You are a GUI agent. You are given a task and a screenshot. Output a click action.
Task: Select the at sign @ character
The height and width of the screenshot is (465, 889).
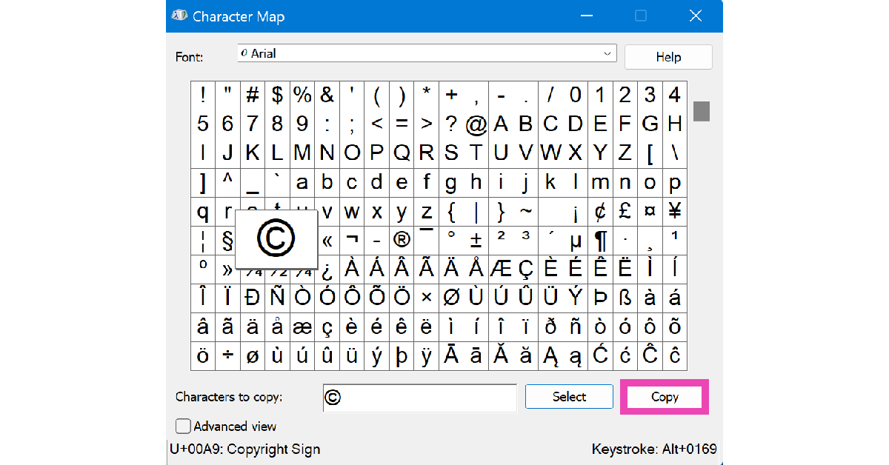click(476, 124)
